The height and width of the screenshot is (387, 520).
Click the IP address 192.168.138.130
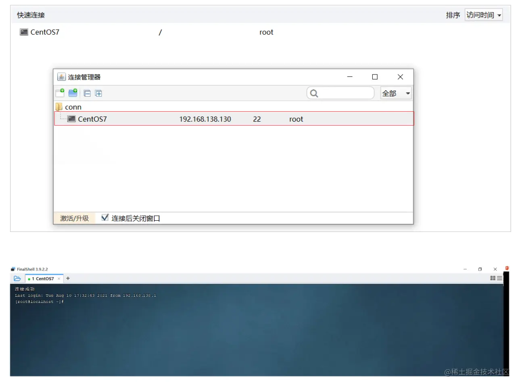(x=205, y=119)
